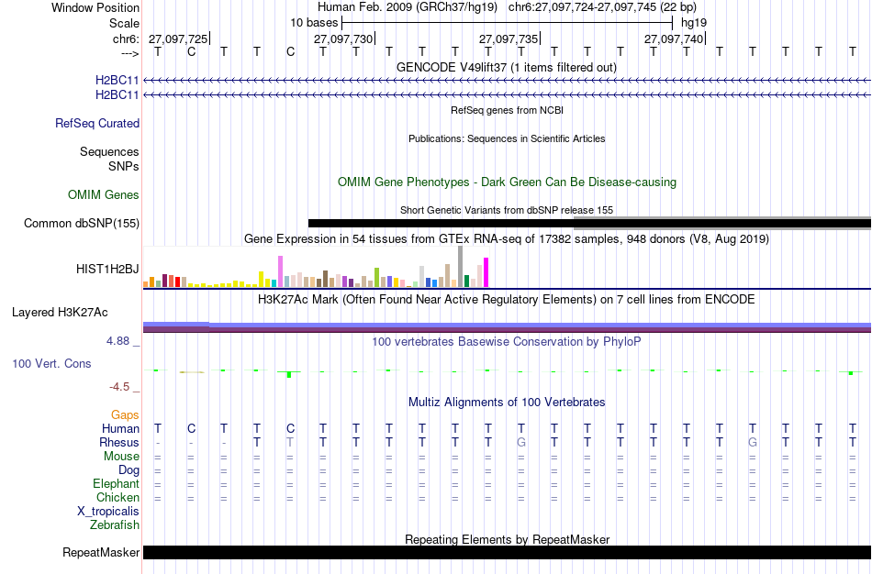Click the Sequences track label

point(109,151)
